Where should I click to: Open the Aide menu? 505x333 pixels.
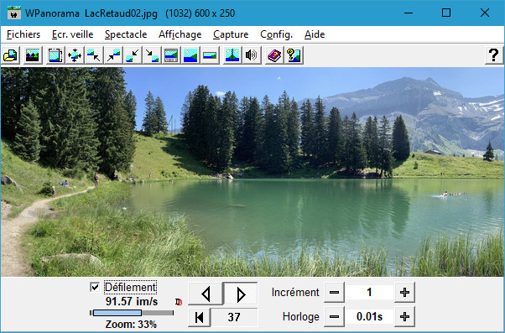(x=315, y=34)
